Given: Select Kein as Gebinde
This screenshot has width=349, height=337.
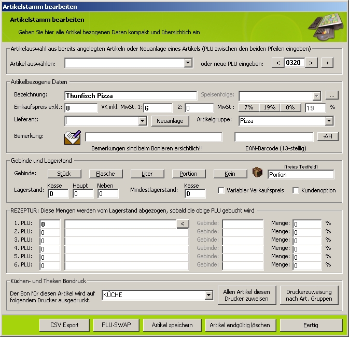Looking at the screenshot, I should coord(230,174).
